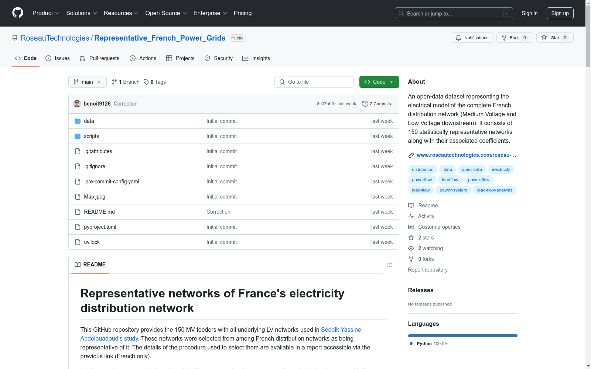Open the 2 Commits history link
Screen dimensions: 591x369
[x=377, y=104]
